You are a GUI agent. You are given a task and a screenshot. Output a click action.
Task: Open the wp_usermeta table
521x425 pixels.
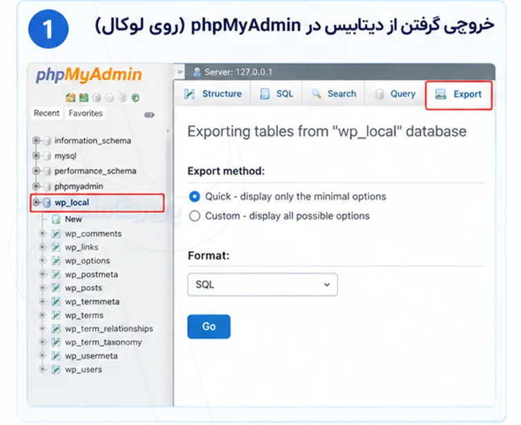(91, 356)
